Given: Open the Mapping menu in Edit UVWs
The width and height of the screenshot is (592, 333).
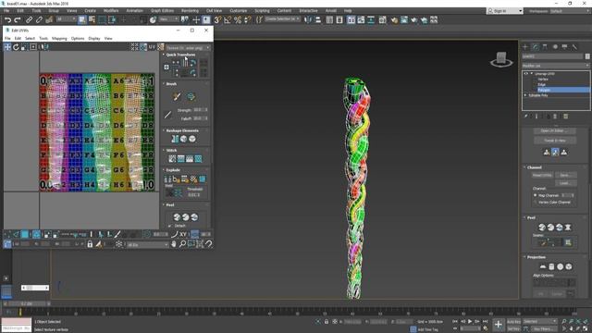Looking at the screenshot, I should click(59, 39).
